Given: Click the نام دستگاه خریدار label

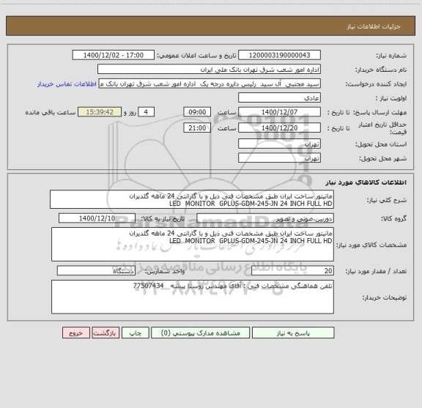Looking at the screenshot, I should (x=381, y=70).
